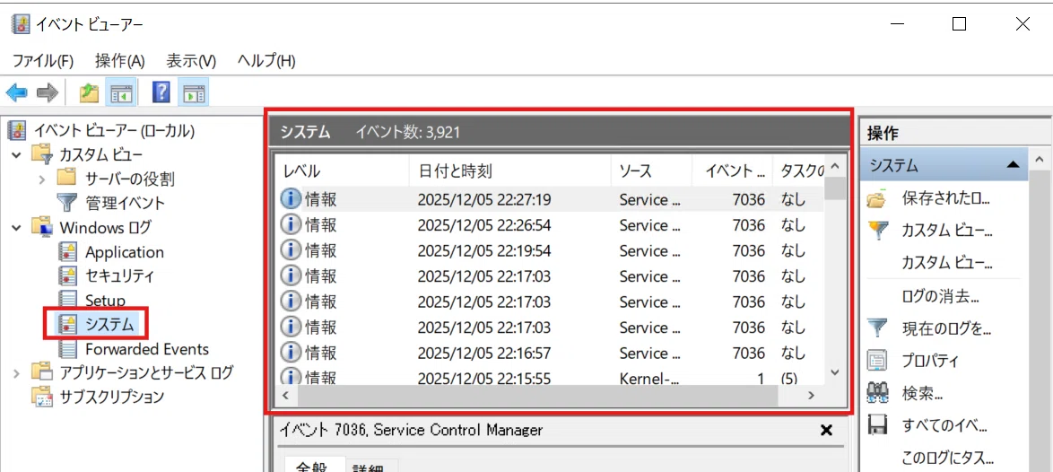Sort by the イベント ID column header
The width and height of the screenshot is (1053, 472).
733,170
